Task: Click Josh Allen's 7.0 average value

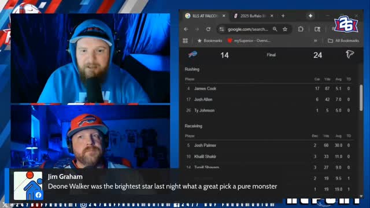Action: click(338, 99)
